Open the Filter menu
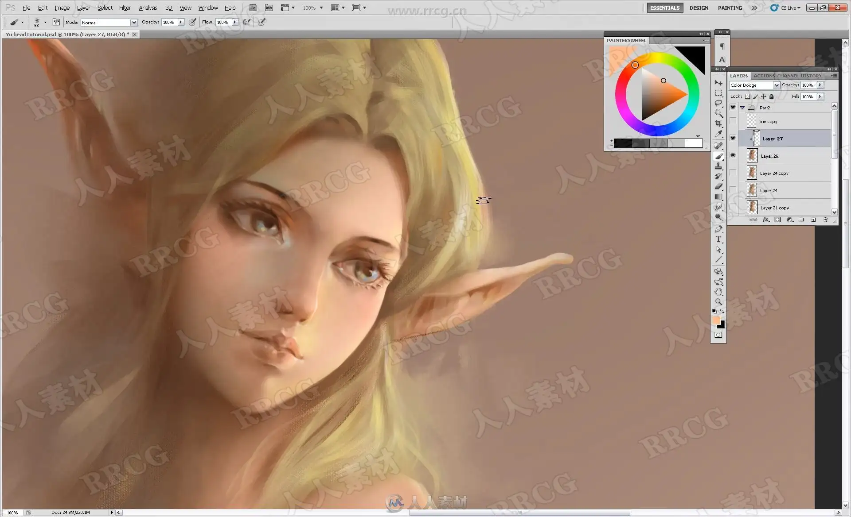 tap(125, 8)
